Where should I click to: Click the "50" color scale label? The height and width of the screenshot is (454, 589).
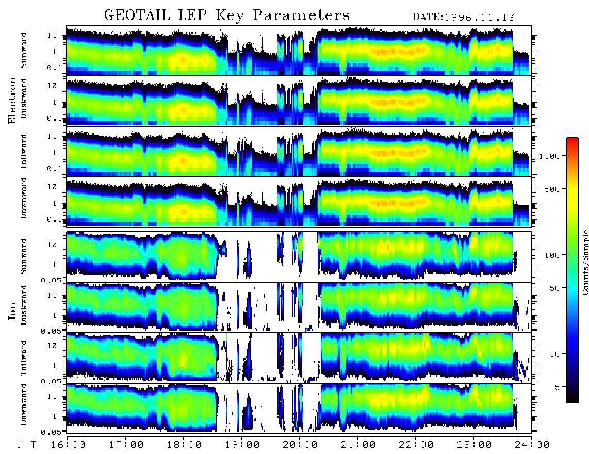tap(554, 288)
